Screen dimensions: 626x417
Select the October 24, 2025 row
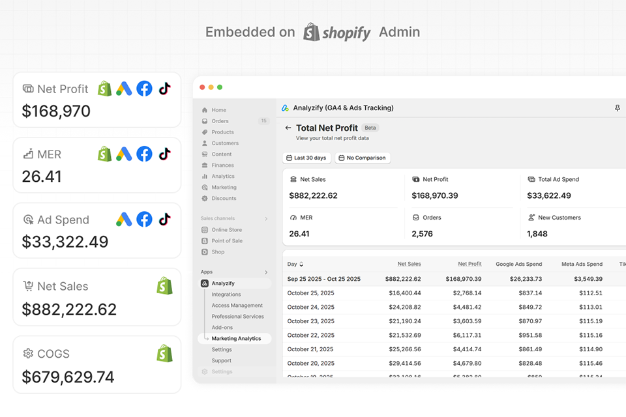(x=455, y=307)
